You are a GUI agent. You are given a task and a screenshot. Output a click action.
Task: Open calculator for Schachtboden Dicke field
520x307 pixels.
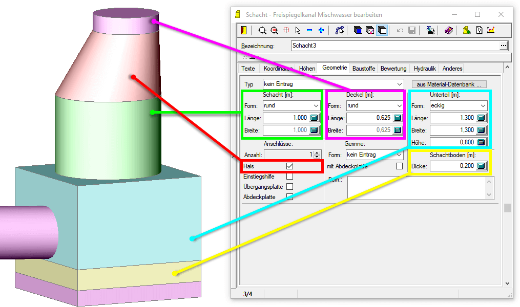tap(481, 166)
